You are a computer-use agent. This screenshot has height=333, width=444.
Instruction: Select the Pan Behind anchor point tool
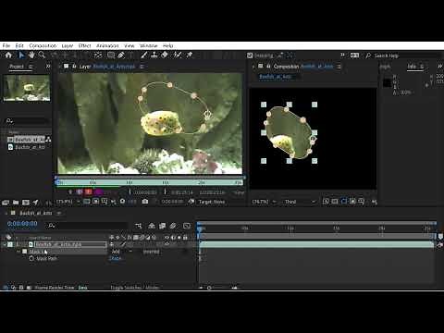click(98, 55)
